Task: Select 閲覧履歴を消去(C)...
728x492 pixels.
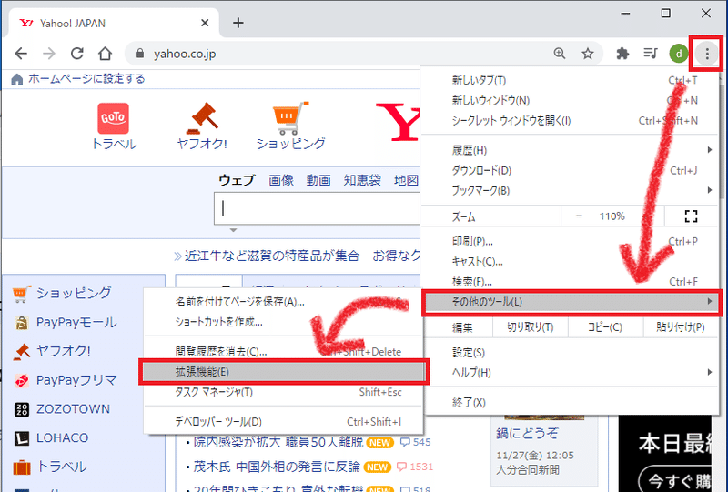Action: pyautogui.click(x=283, y=352)
